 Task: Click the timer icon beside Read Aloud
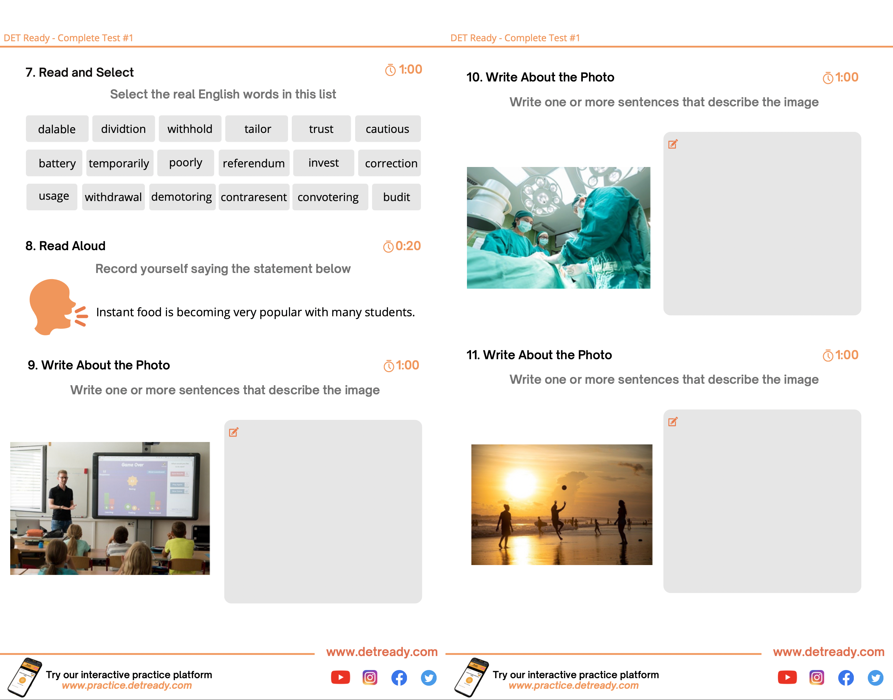388,247
